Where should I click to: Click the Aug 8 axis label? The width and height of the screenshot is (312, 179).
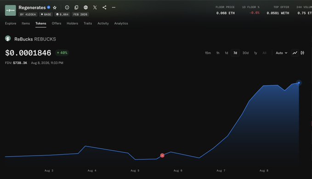264,171
